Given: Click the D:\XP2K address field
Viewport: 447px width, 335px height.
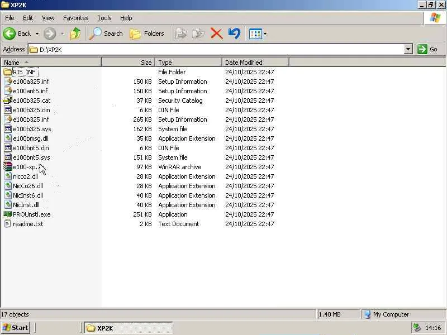Looking at the screenshot, I should pyautogui.click(x=216, y=50).
